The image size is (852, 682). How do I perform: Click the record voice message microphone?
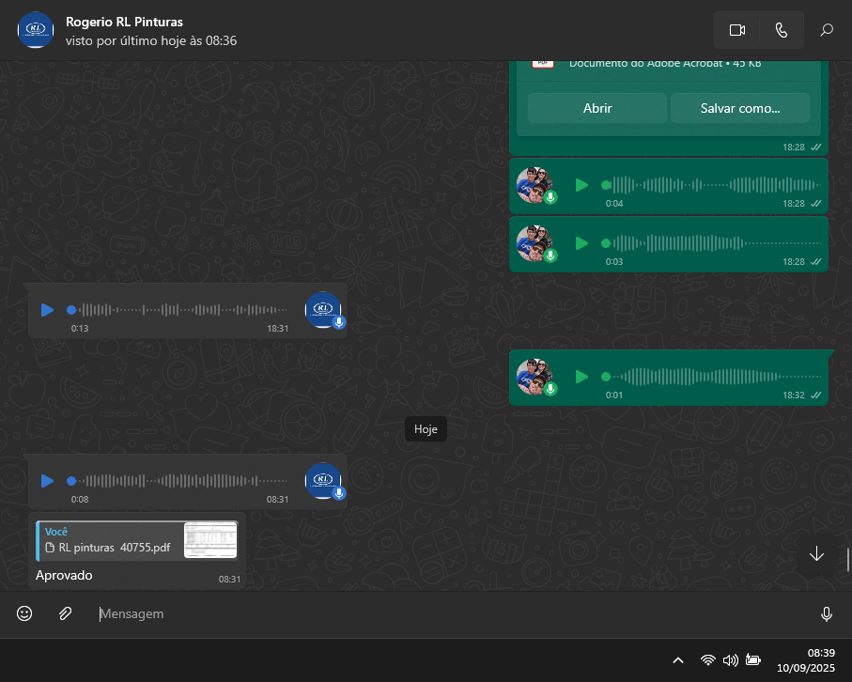click(826, 613)
